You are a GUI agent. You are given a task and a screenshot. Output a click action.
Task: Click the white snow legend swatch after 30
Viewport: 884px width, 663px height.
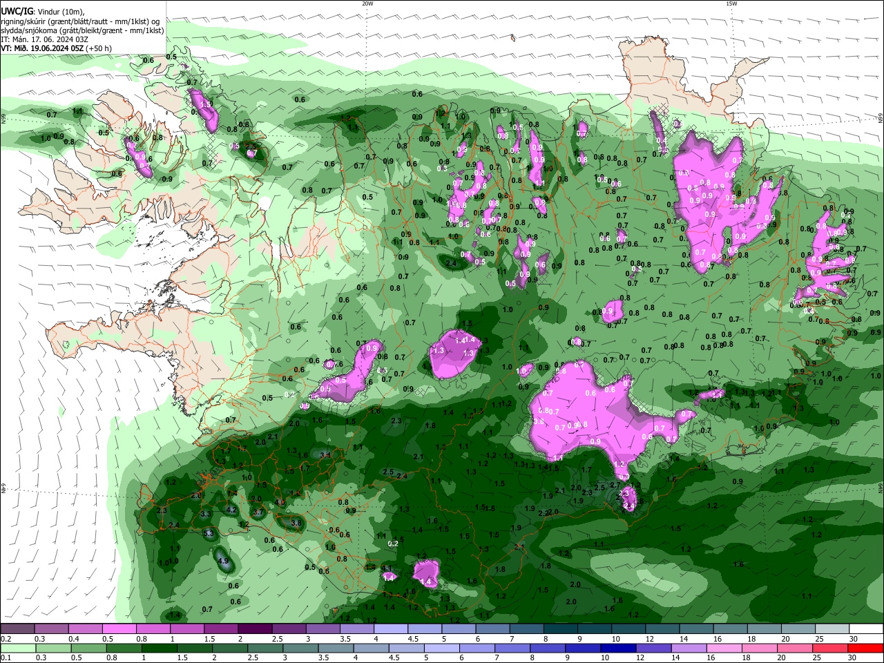(x=867, y=629)
